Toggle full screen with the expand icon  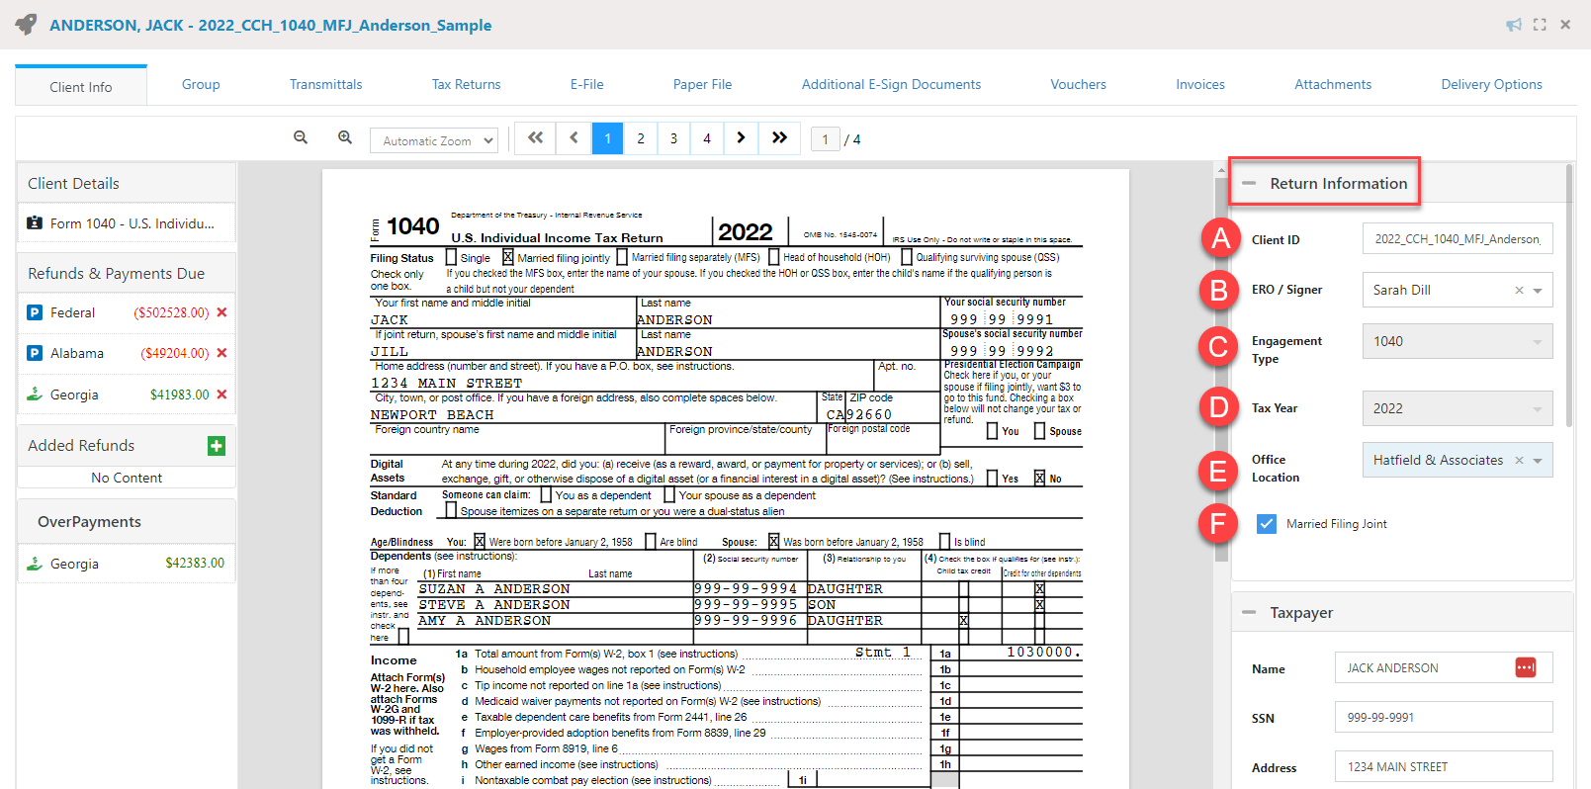click(1540, 25)
